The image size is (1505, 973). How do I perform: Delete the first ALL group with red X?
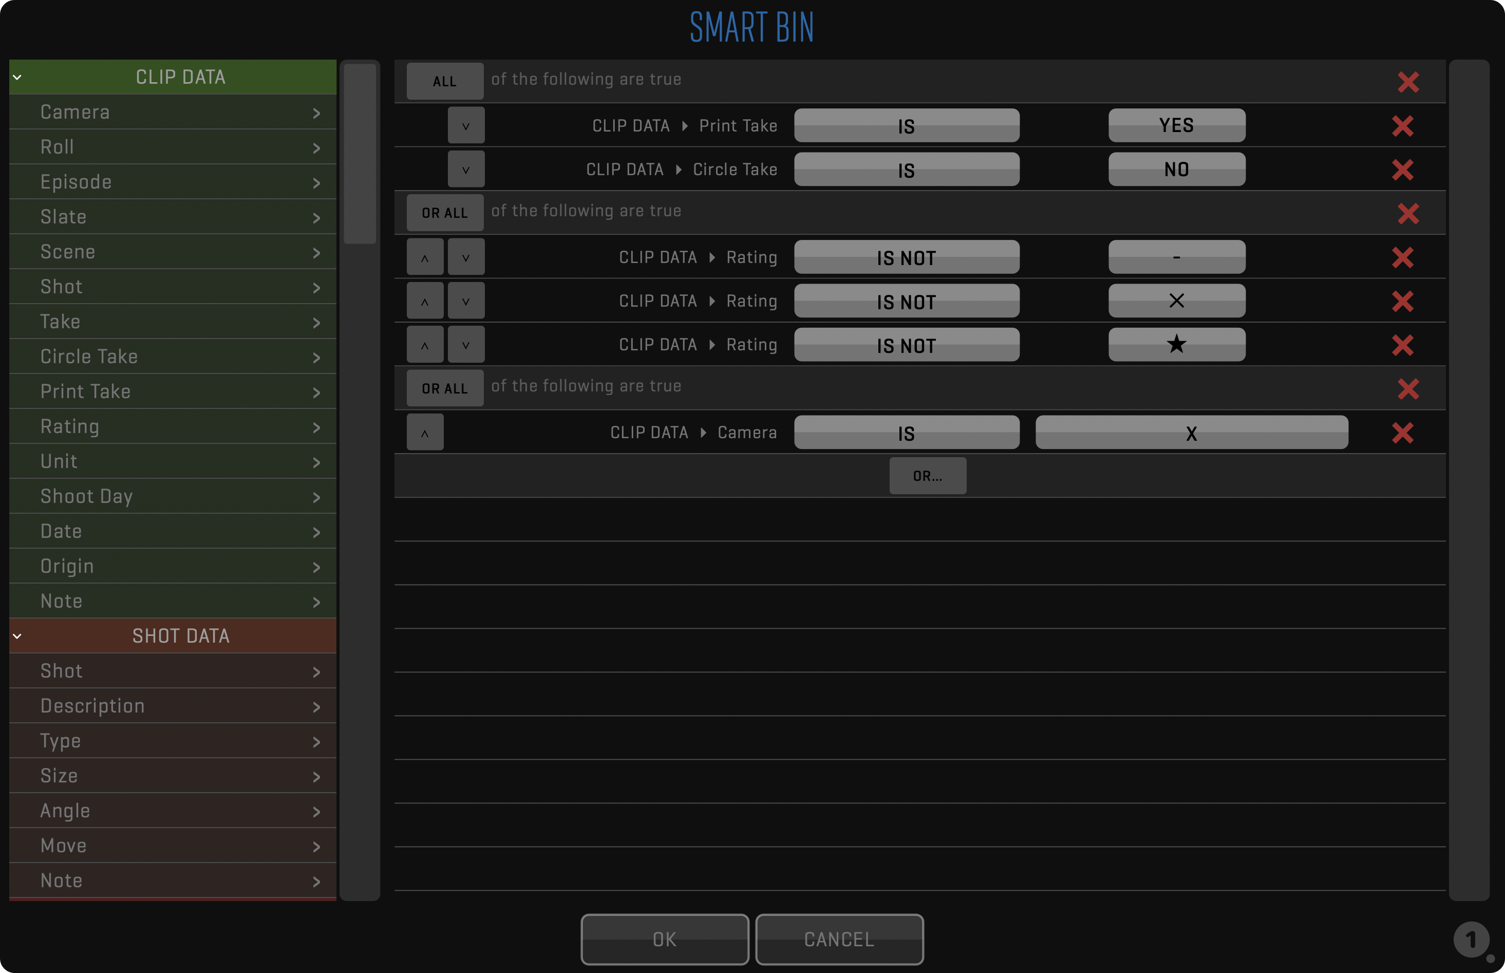click(1408, 82)
